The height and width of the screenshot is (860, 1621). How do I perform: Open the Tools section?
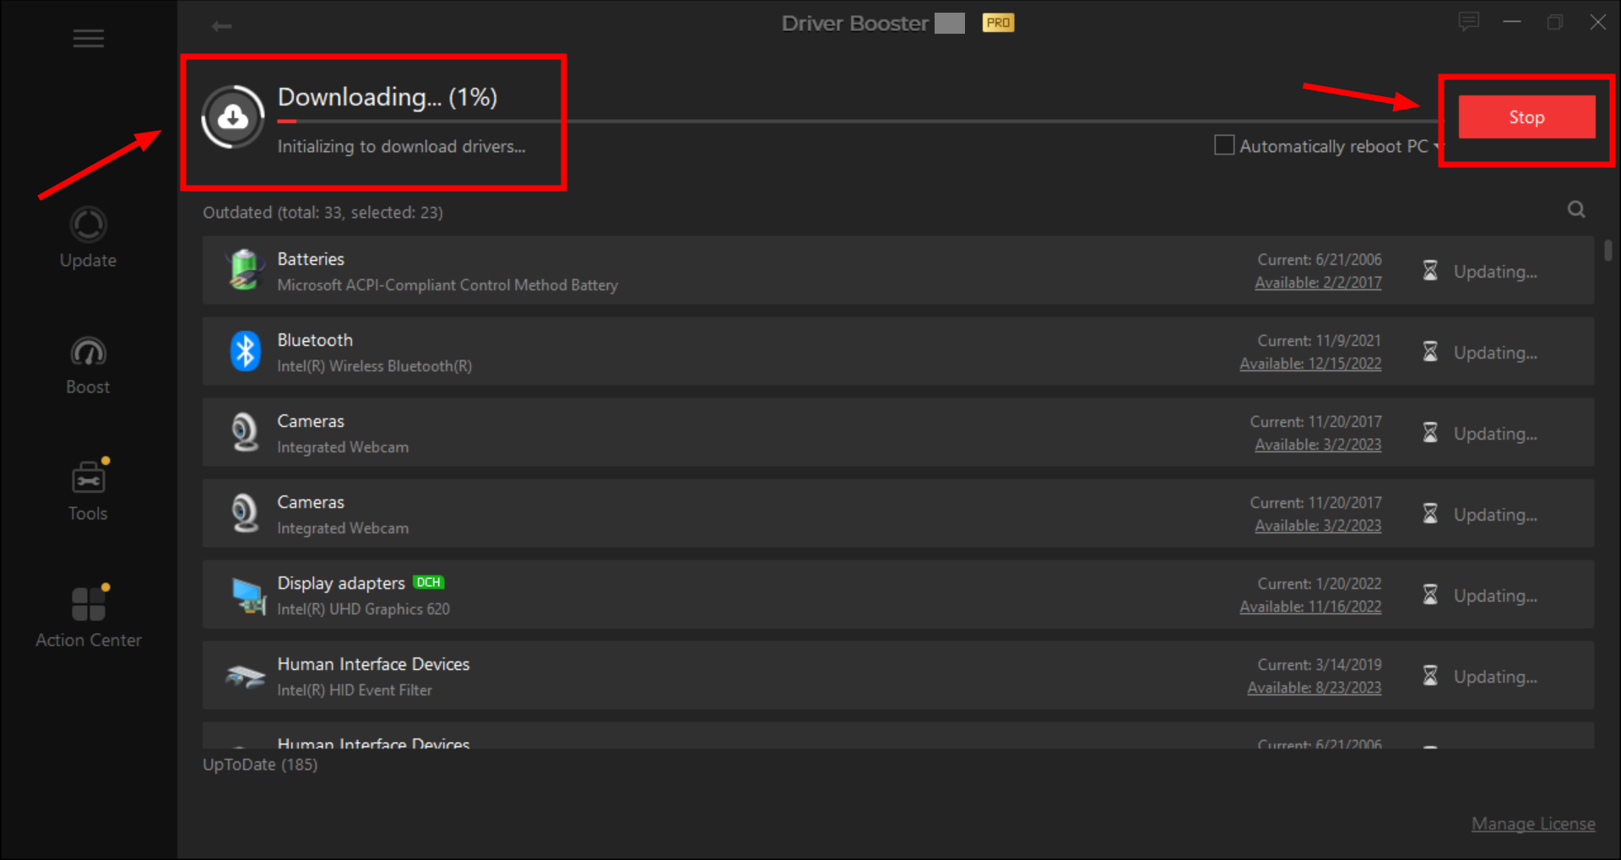(88, 490)
